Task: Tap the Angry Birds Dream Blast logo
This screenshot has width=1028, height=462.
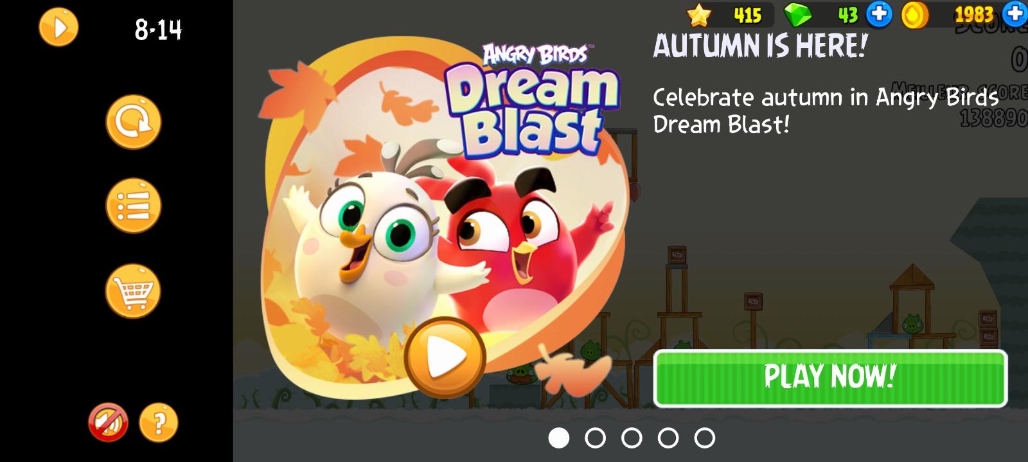Action: pyautogui.click(x=533, y=100)
